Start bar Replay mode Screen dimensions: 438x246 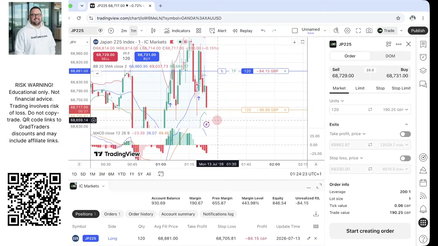pos(242,31)
